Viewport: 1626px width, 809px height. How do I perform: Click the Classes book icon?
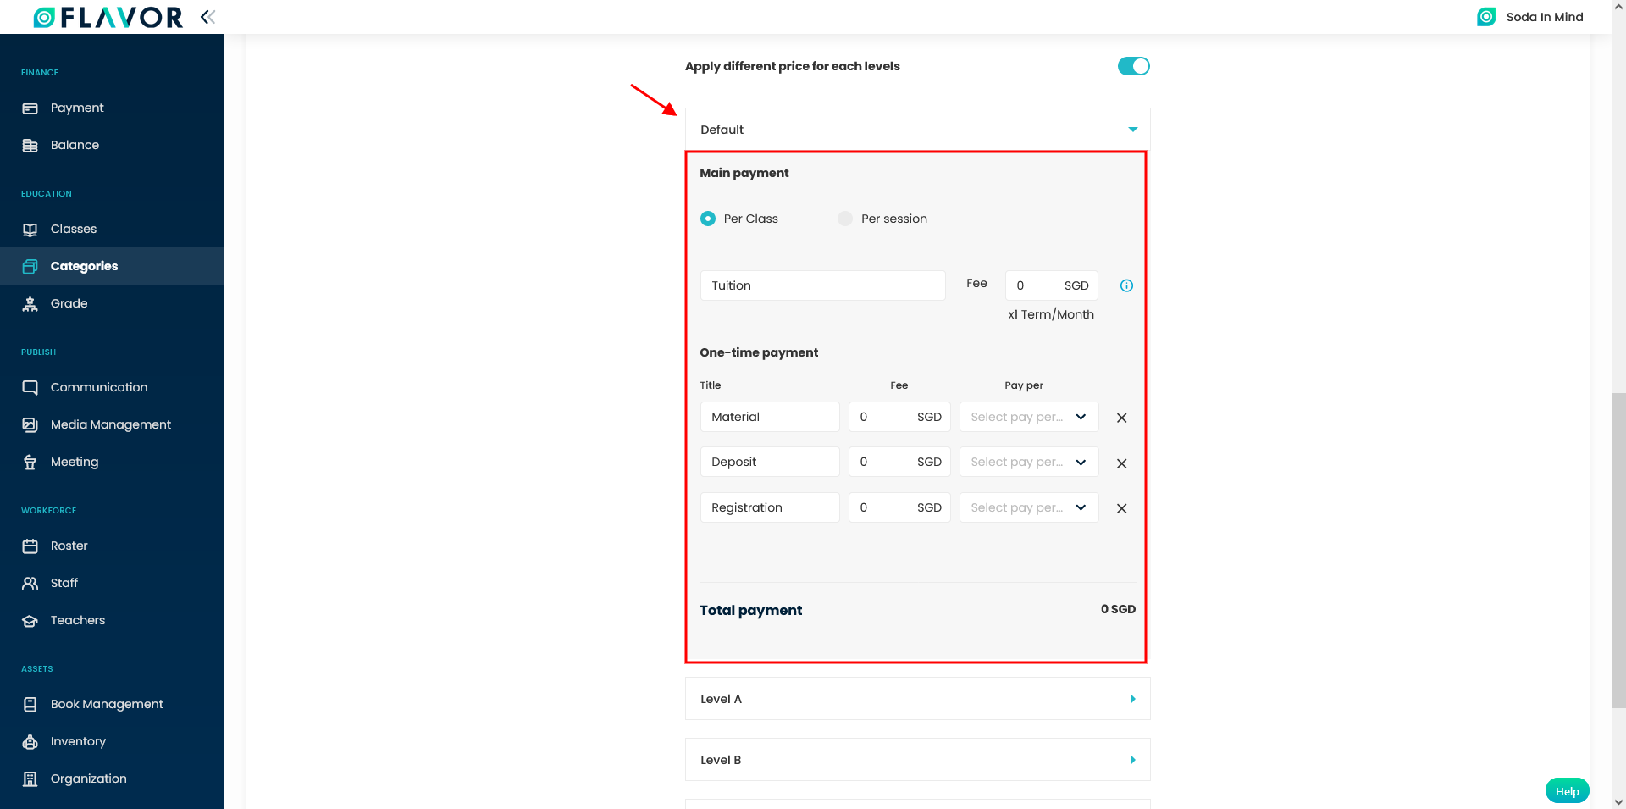point(30,230)
